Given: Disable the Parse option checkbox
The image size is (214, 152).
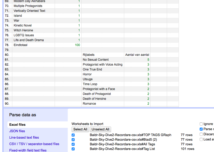Looking at the screenshot, I should point(201,129).
